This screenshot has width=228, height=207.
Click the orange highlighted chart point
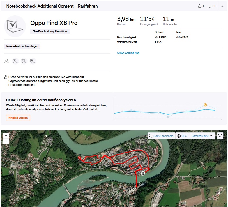point(205,105)
